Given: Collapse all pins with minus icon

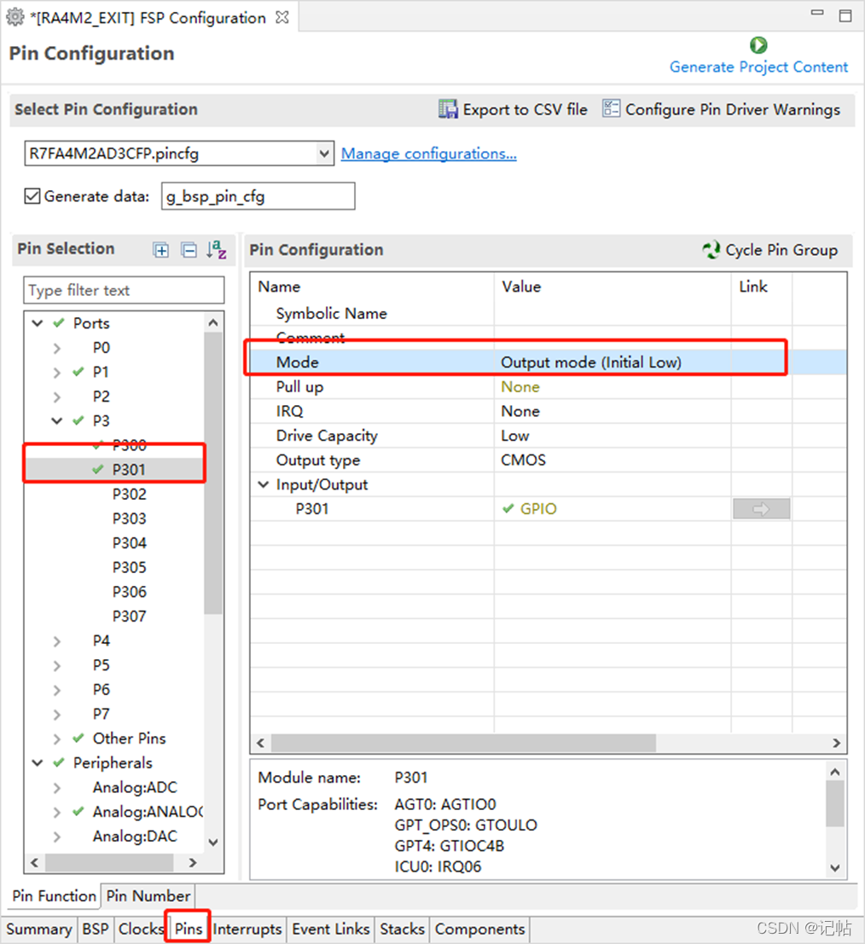Looking at the screenshot, I should click(189, 250).
